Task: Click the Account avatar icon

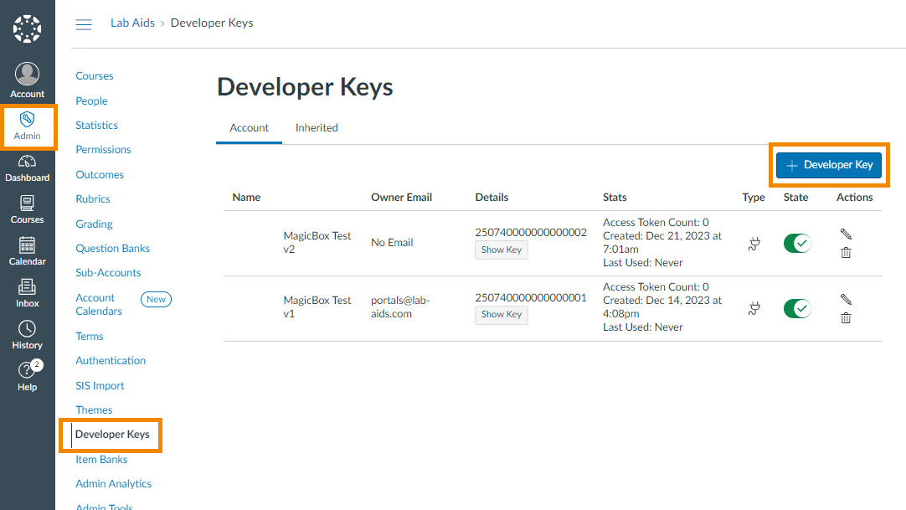Action: [x=27, y=75]
